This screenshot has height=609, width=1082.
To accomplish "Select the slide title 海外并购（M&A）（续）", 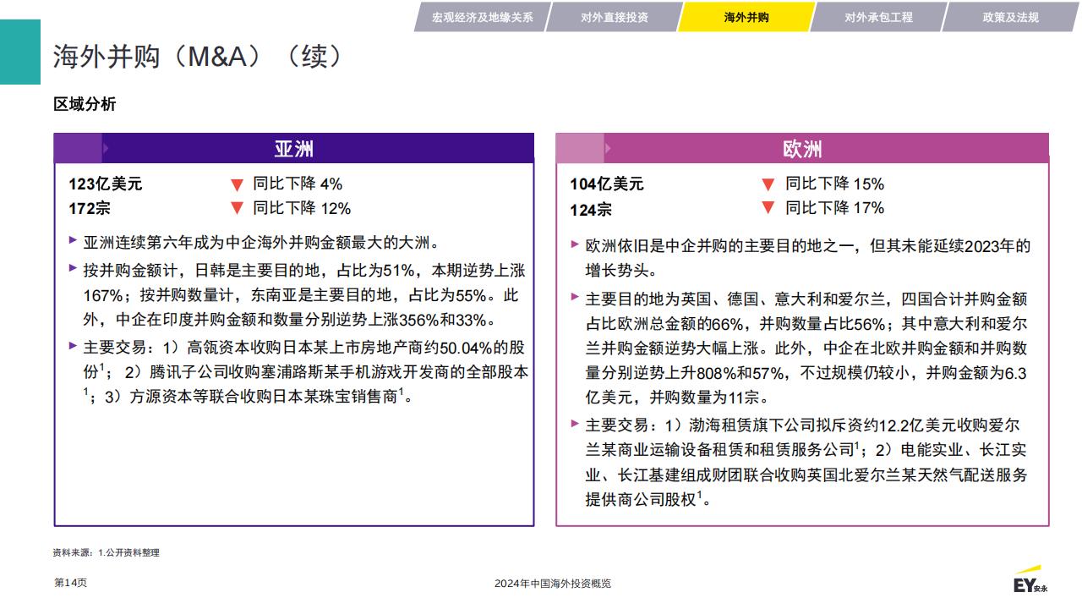I will pos(199,56).
